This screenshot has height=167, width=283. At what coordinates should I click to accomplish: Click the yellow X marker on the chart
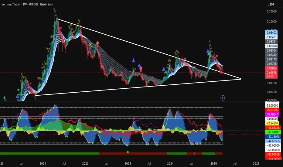90,45
